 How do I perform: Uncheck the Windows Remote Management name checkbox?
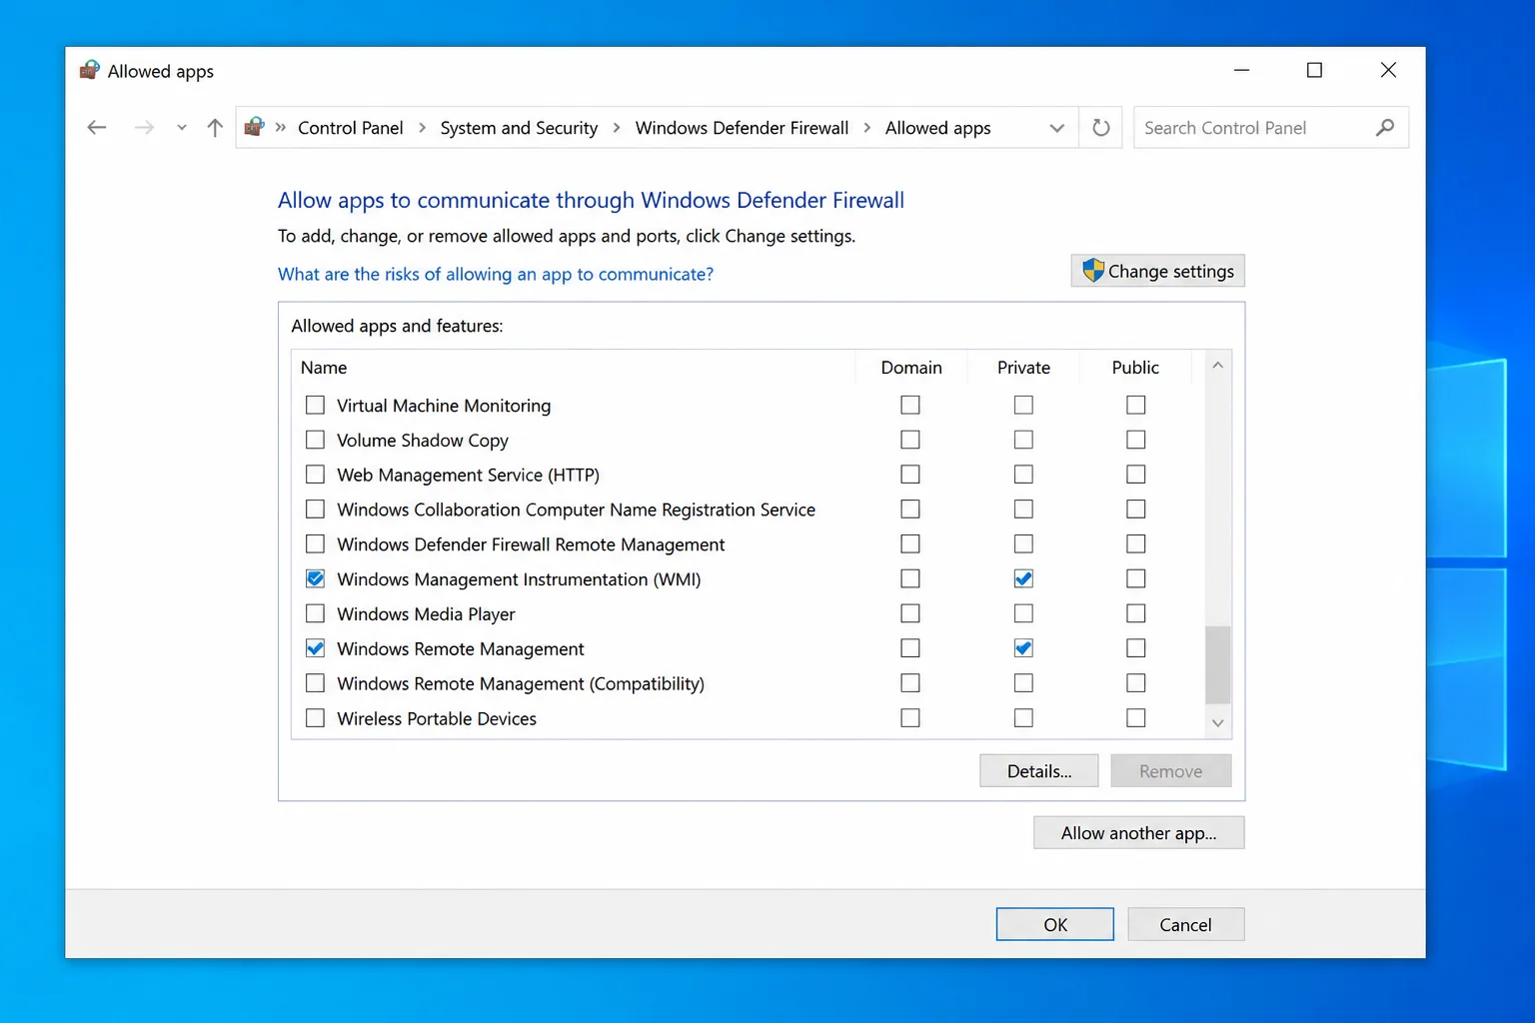(x=315, y=648)
